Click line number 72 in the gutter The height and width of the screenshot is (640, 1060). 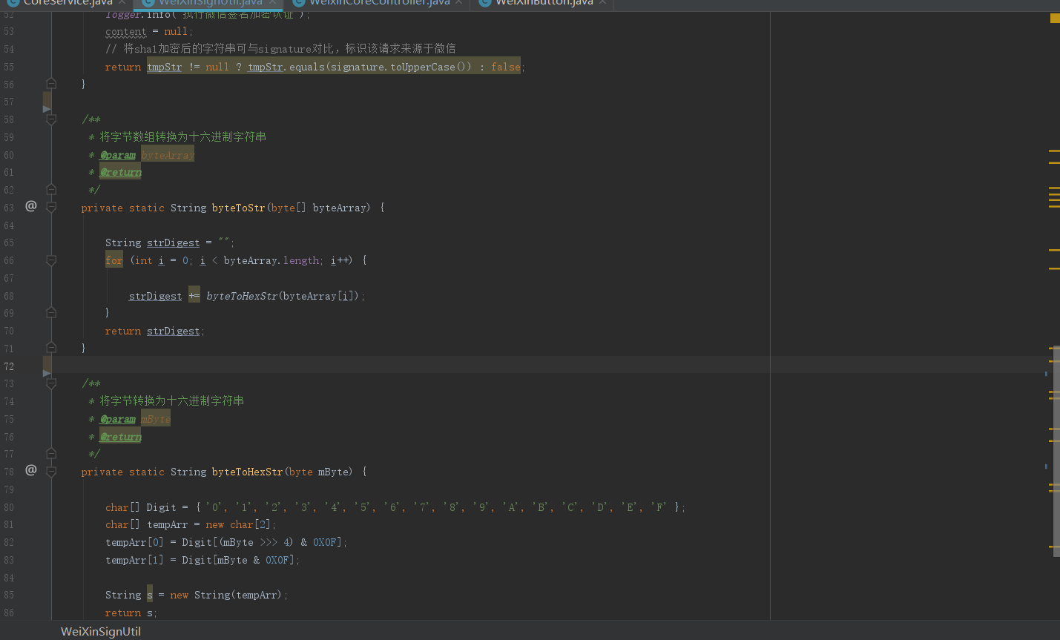[x=9, y=366]
